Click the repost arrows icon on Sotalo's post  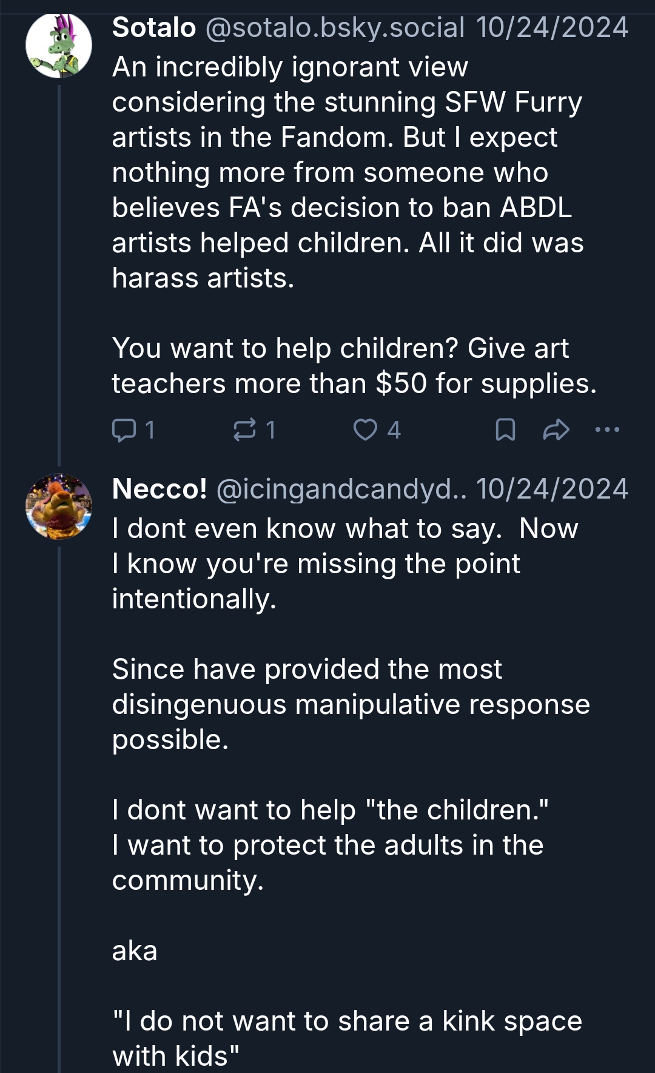244,430
